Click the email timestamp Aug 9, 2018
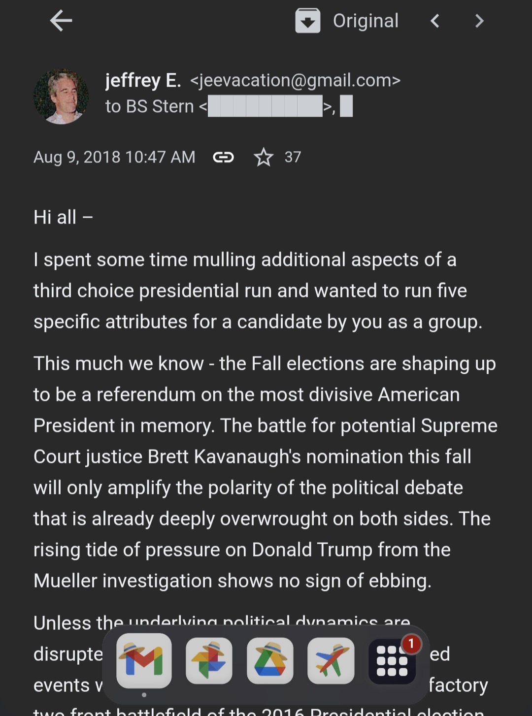Screen dimensions: 532x716 [114, 157]
